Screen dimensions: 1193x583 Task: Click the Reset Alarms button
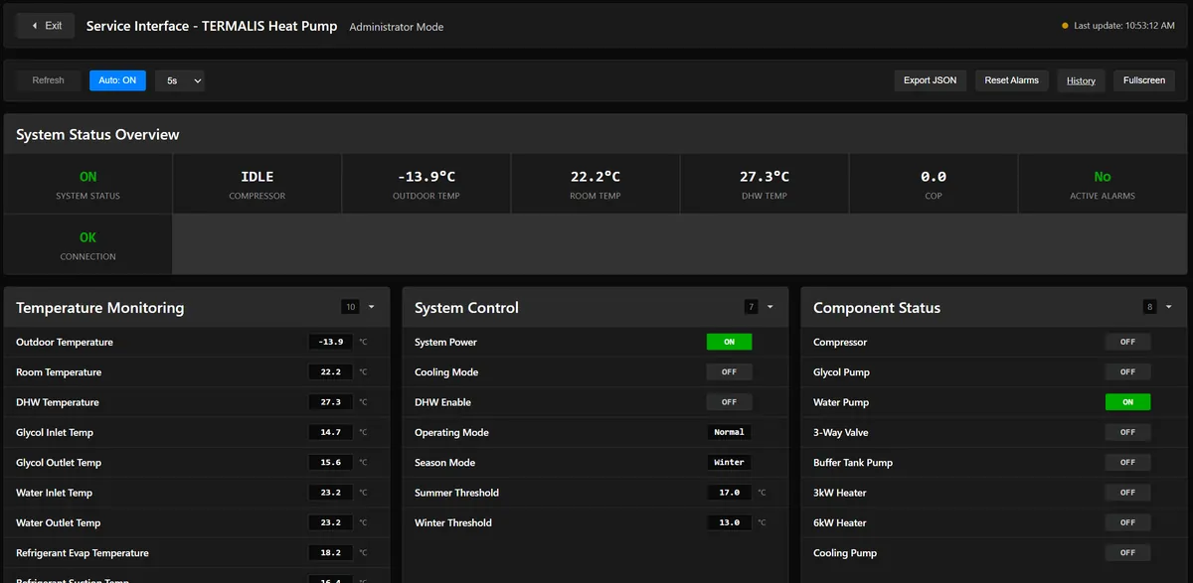(1011, 80)
